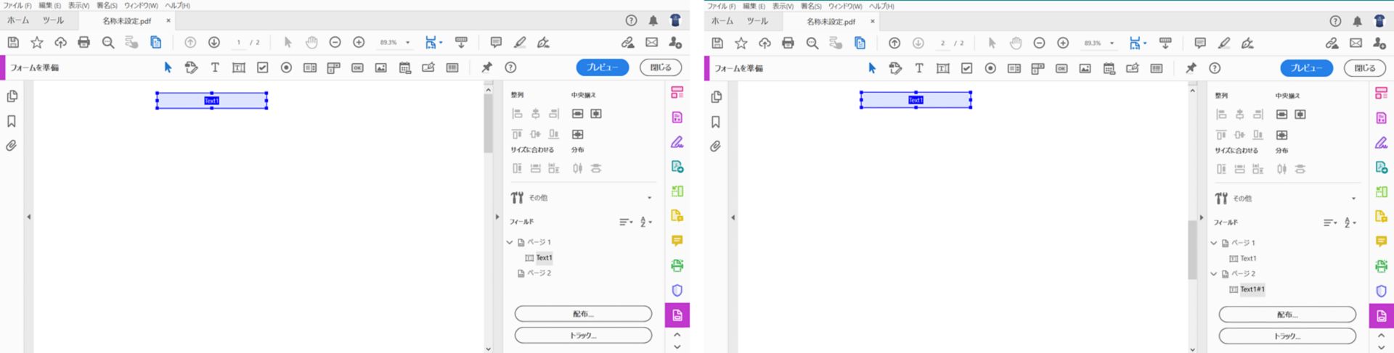
Task: Add a dropdown field tool, right window
Action: (1038, 68)
